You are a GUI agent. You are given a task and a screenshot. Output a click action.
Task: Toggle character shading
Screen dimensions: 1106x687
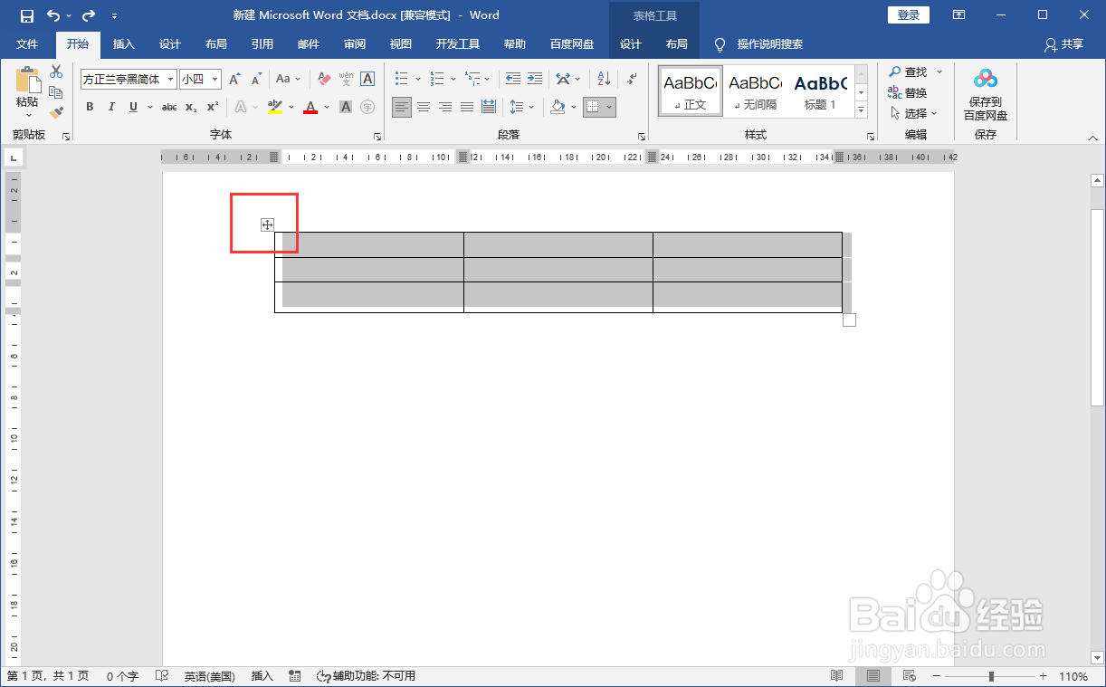click(x=346, y=107)
